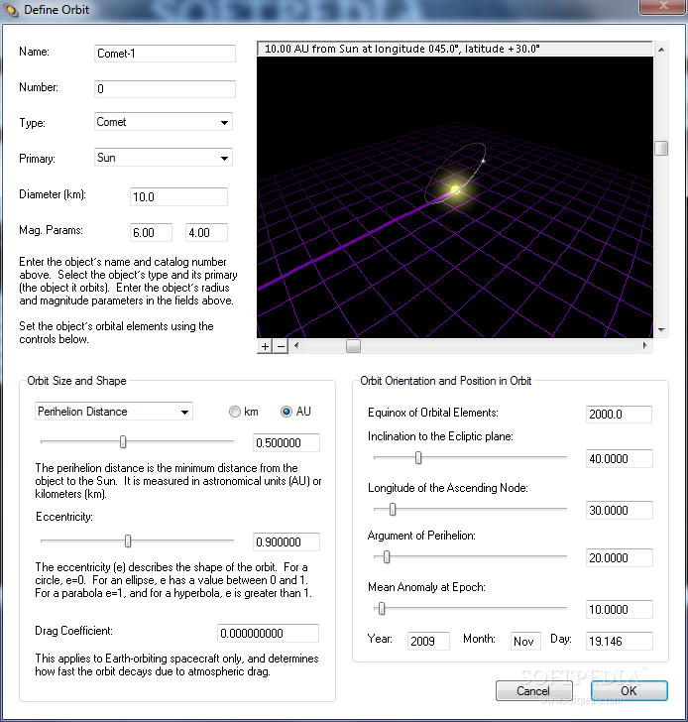The width and height of the screenshot is (688, 722).
Task: Click the 'Mean Anomaly at Epoch:' label
Action: click(x=426, y=587)
